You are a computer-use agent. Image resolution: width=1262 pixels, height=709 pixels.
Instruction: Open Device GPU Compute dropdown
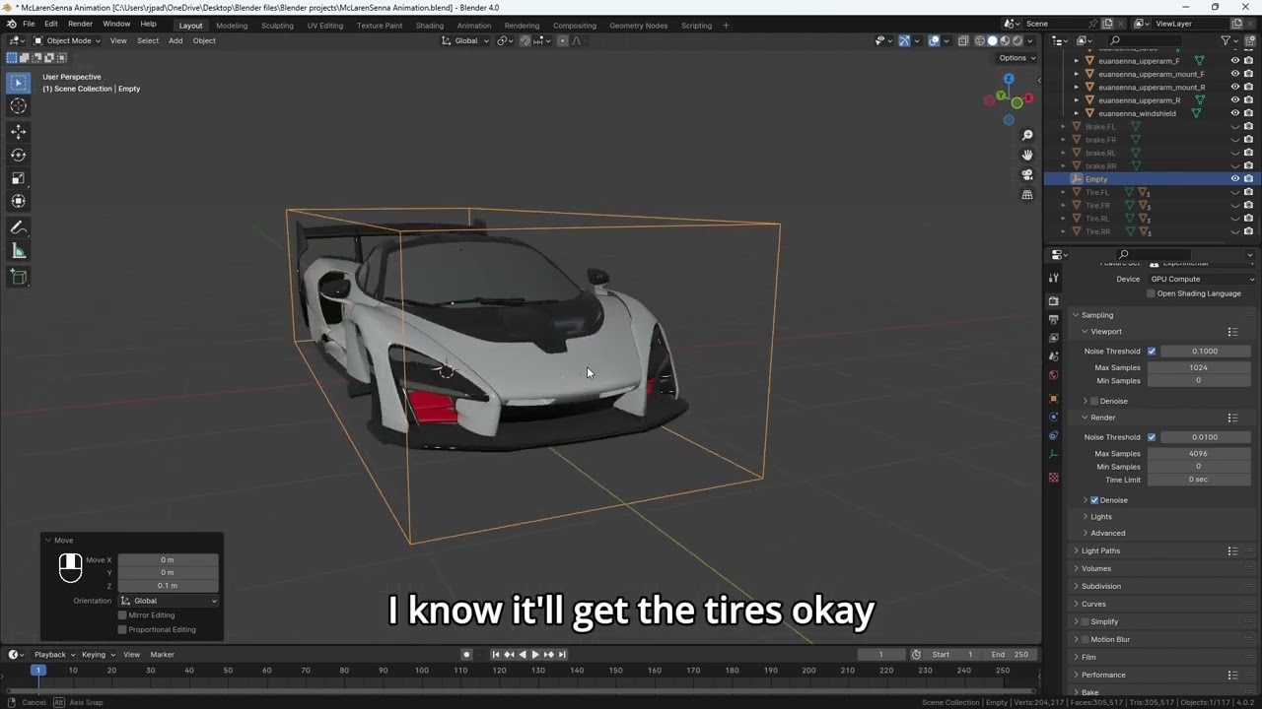coord(1199,279)
